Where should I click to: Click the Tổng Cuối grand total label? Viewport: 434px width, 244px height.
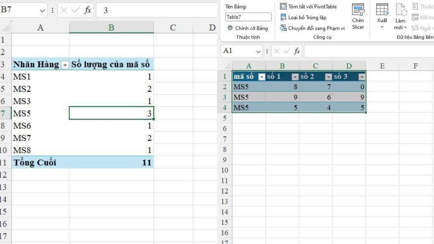coord(35,163)
